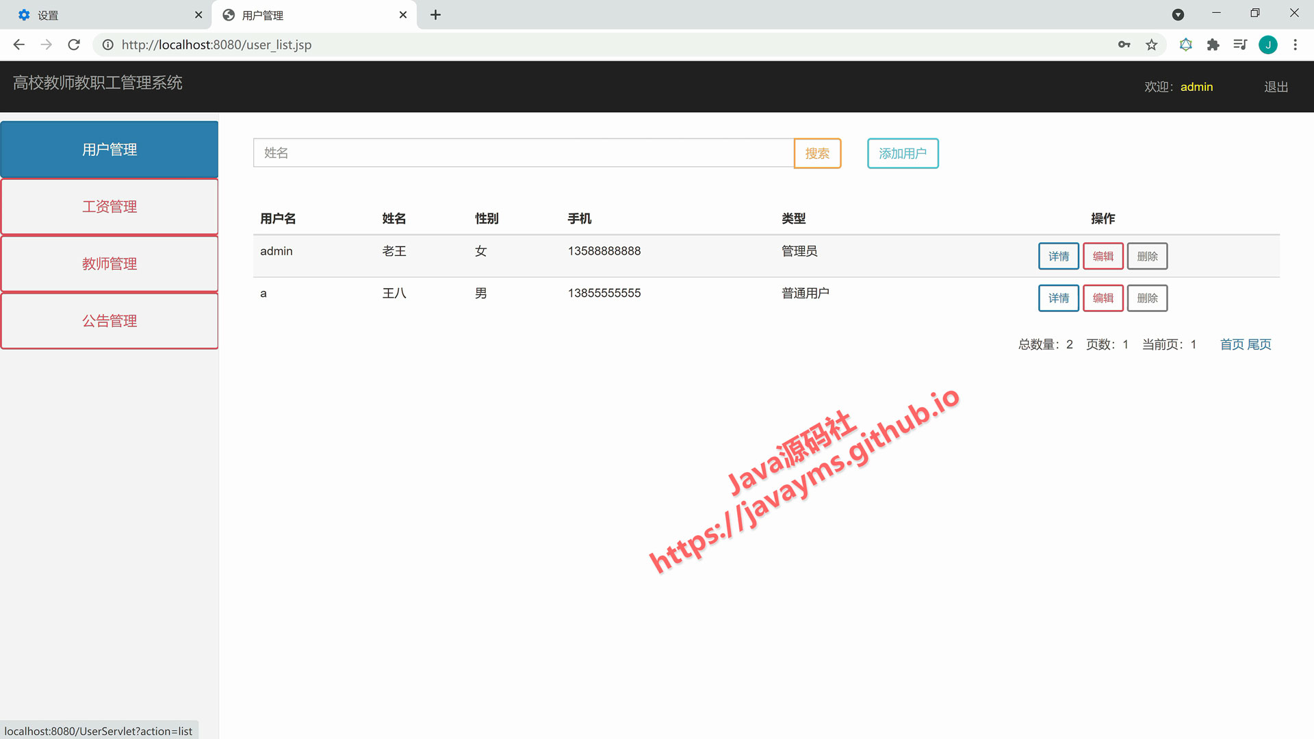
Task: Click 删除 for user a
Action: 1147,298
